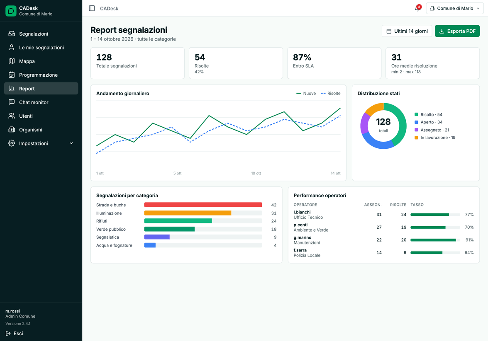Toggle the sidebar panel icon

pos(92,8)
